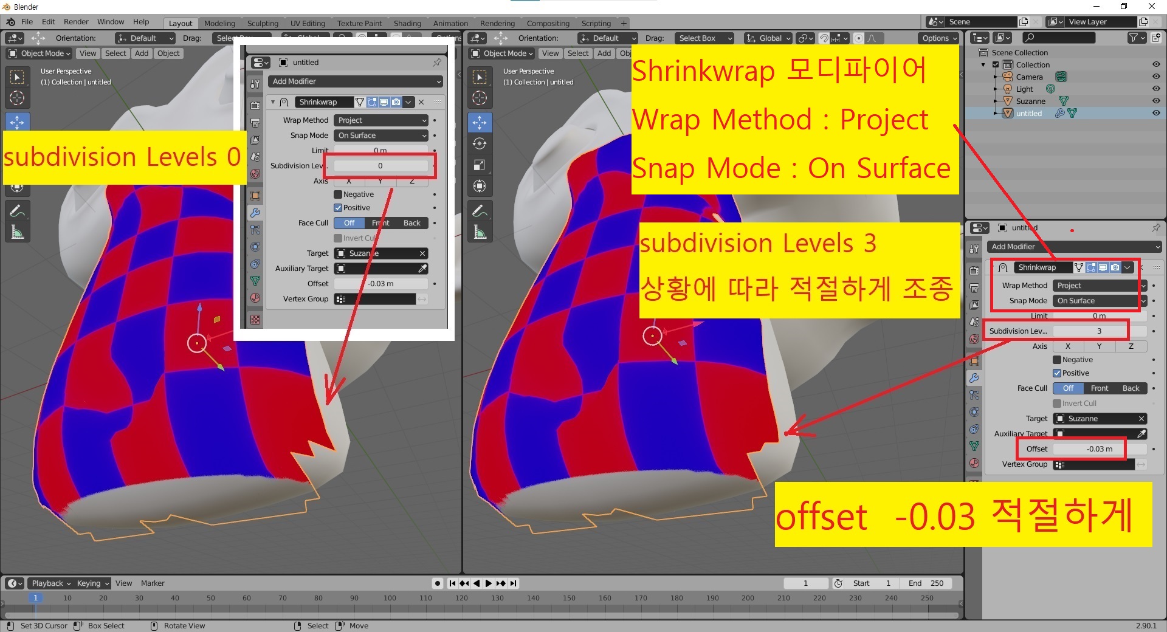1167x632 pixels.
Task: Toggle Positive checkbox in right Shrinkwrap panel
Action: 1057,373
